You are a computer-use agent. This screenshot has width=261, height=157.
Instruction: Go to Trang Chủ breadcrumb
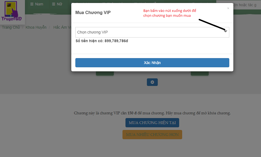coord(11,27)
